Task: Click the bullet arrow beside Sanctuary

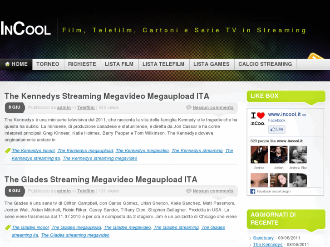Action: 250,238
